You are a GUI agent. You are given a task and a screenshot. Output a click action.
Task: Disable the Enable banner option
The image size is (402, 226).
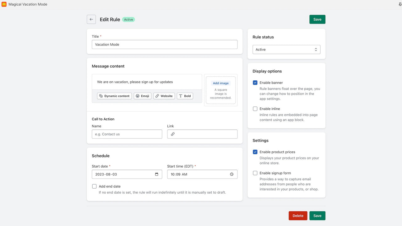[255, 83]
